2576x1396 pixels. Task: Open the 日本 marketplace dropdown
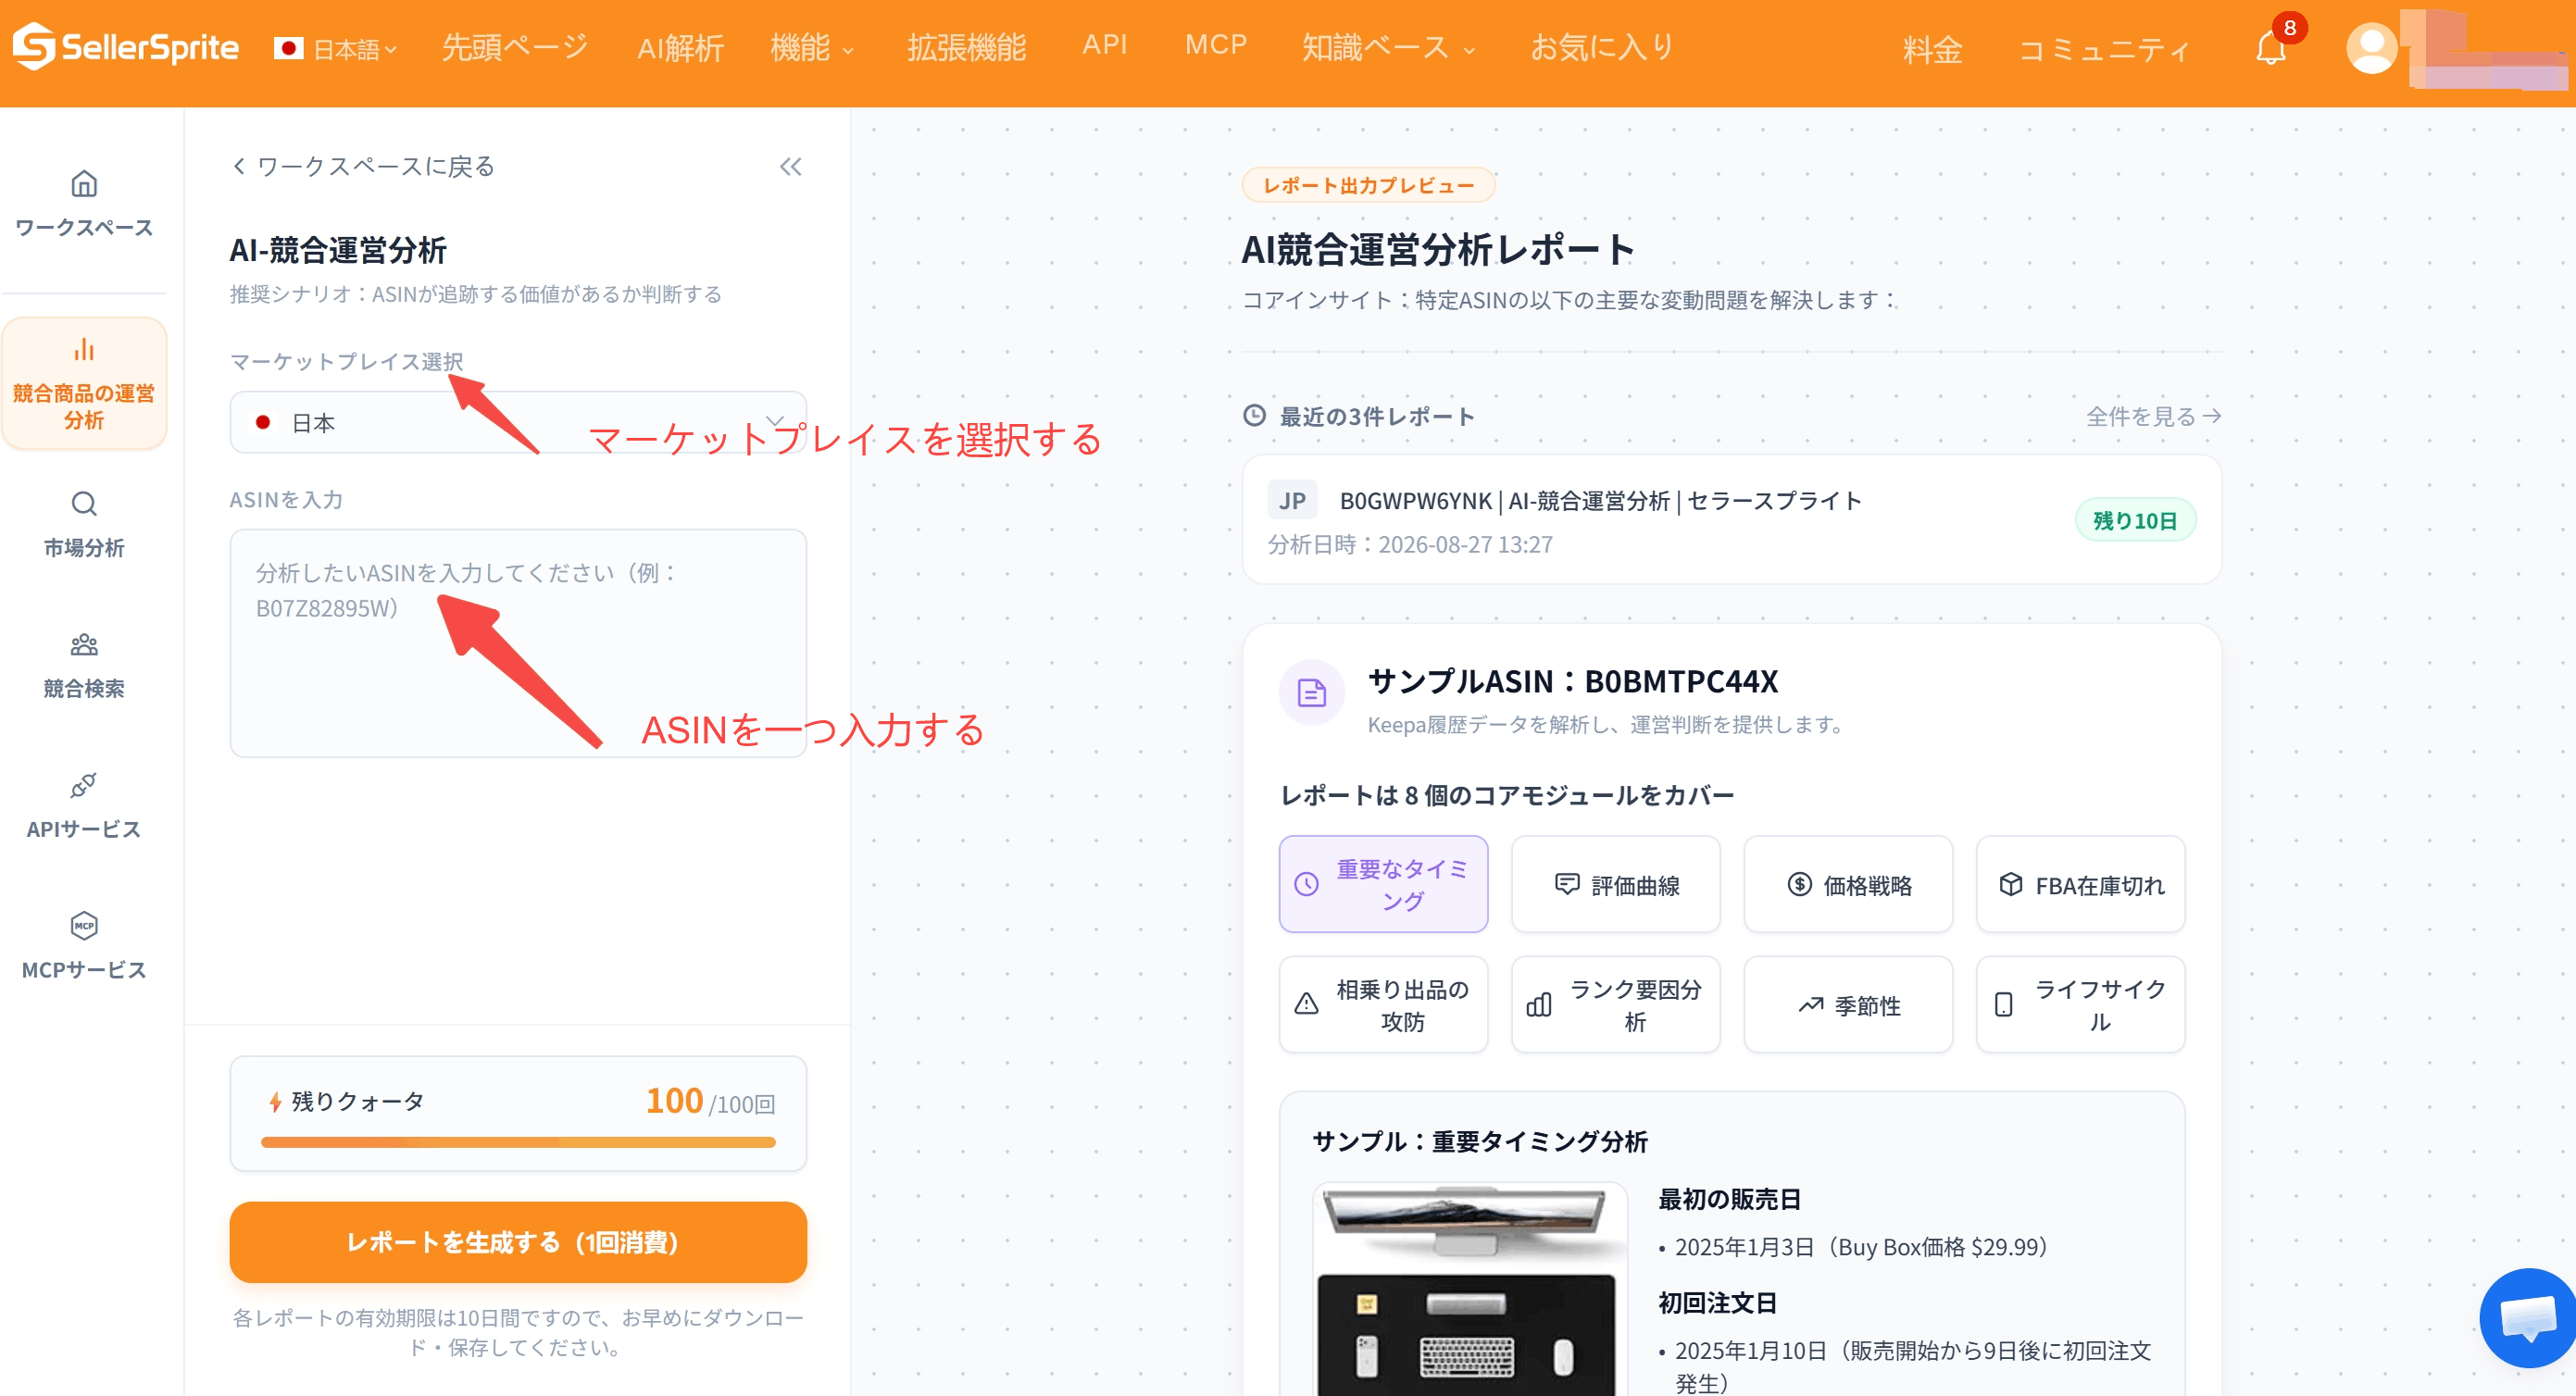coord(518,422)
